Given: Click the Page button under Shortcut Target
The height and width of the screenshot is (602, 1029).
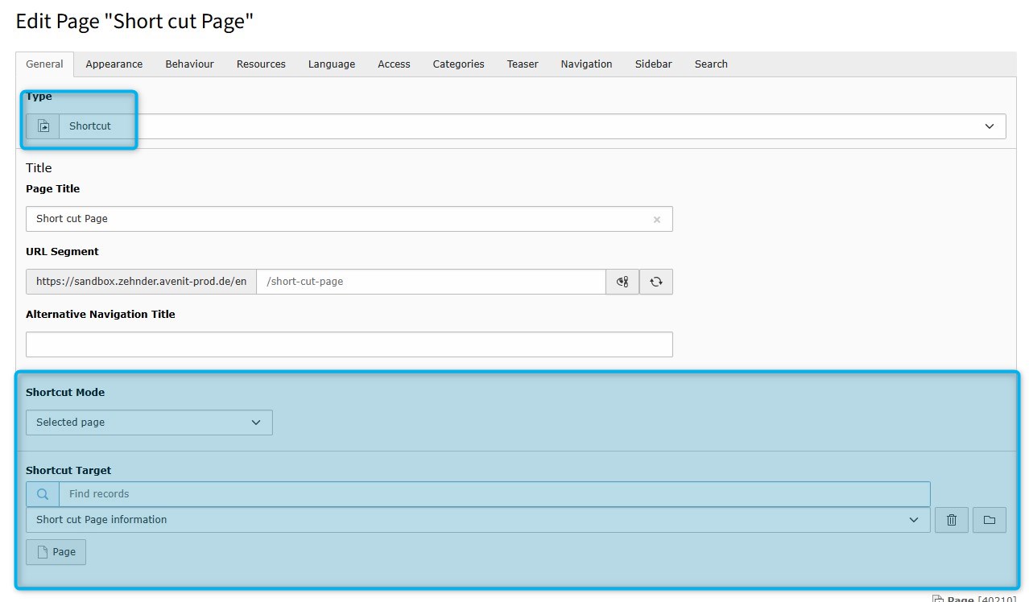Looking at the screenshot, I should pyautogui.click(x=56, y=552).
